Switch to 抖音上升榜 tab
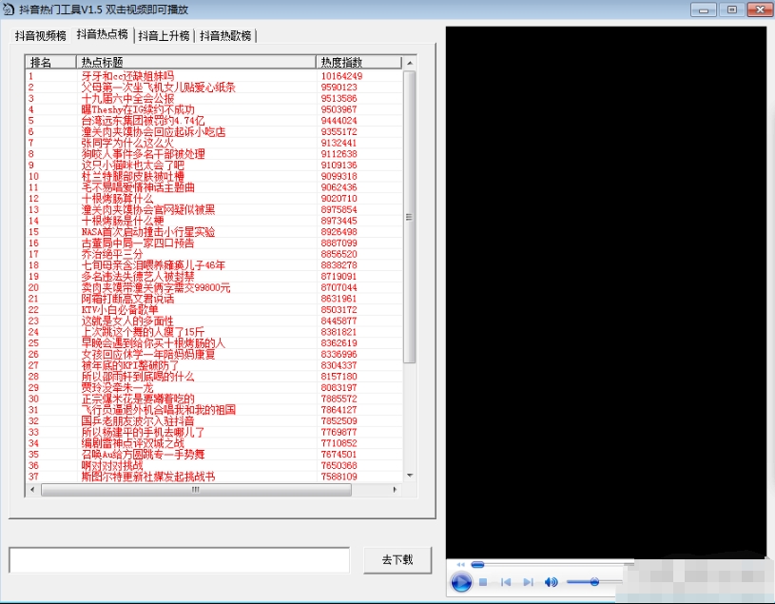The height and width of the screenshot is (604, 775). click(x=165, y=35)
